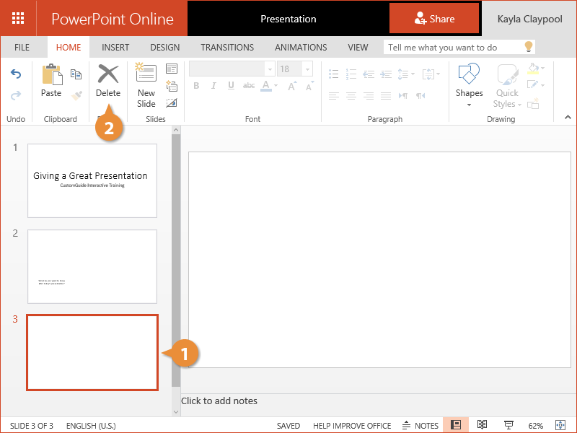The height and width of the screenshot is (433, 577).
Task: Open the app launcher waffle icon
Action: click(18, 19)
